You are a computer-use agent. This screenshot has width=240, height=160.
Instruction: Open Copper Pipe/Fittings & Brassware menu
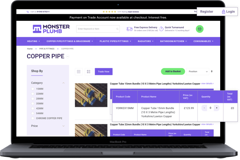(70, 41)
